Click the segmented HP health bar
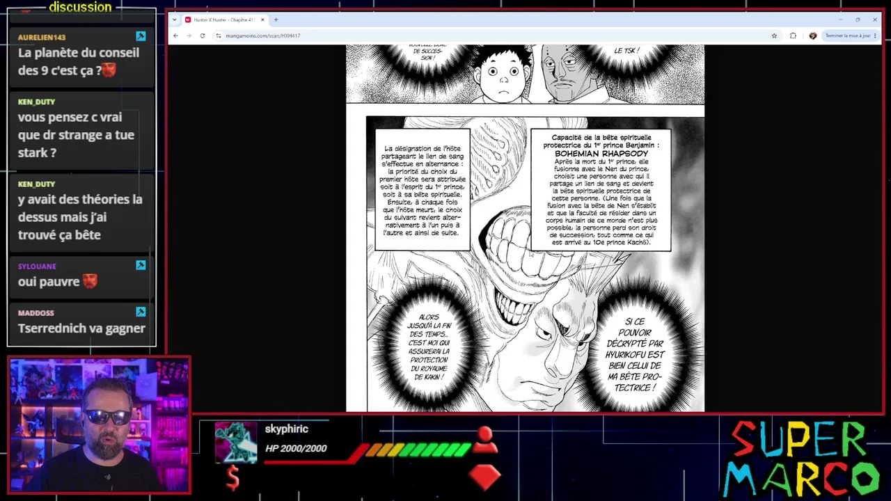The image size is (891, 501). click(x=418, y=451)
